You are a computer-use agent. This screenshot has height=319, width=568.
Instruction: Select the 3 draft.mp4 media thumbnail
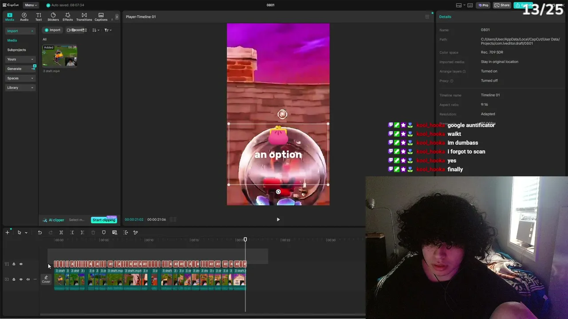click(59, 56)
